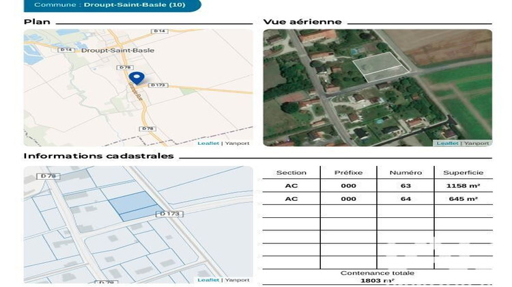Click the D78 road label at top of cadastral map

point(48,176)
